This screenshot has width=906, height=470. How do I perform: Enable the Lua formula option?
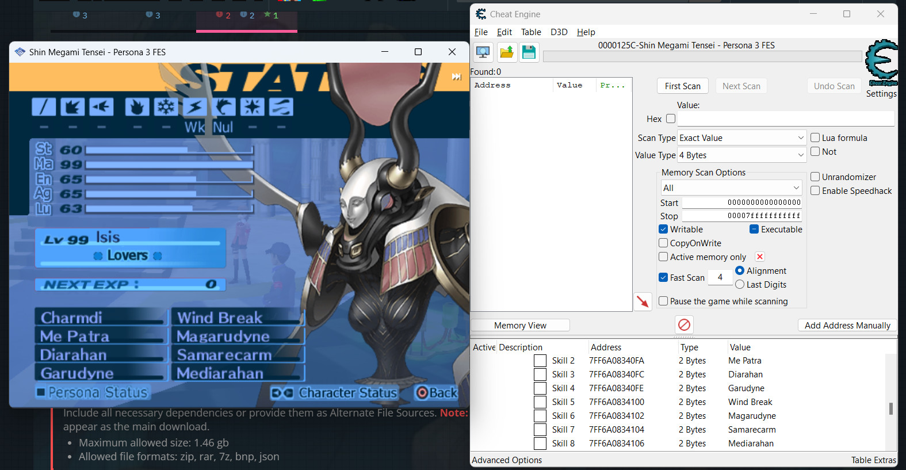click(815, 137)
